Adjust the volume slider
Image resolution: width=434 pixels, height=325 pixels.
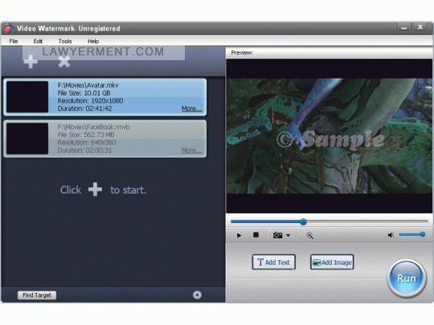411,234
